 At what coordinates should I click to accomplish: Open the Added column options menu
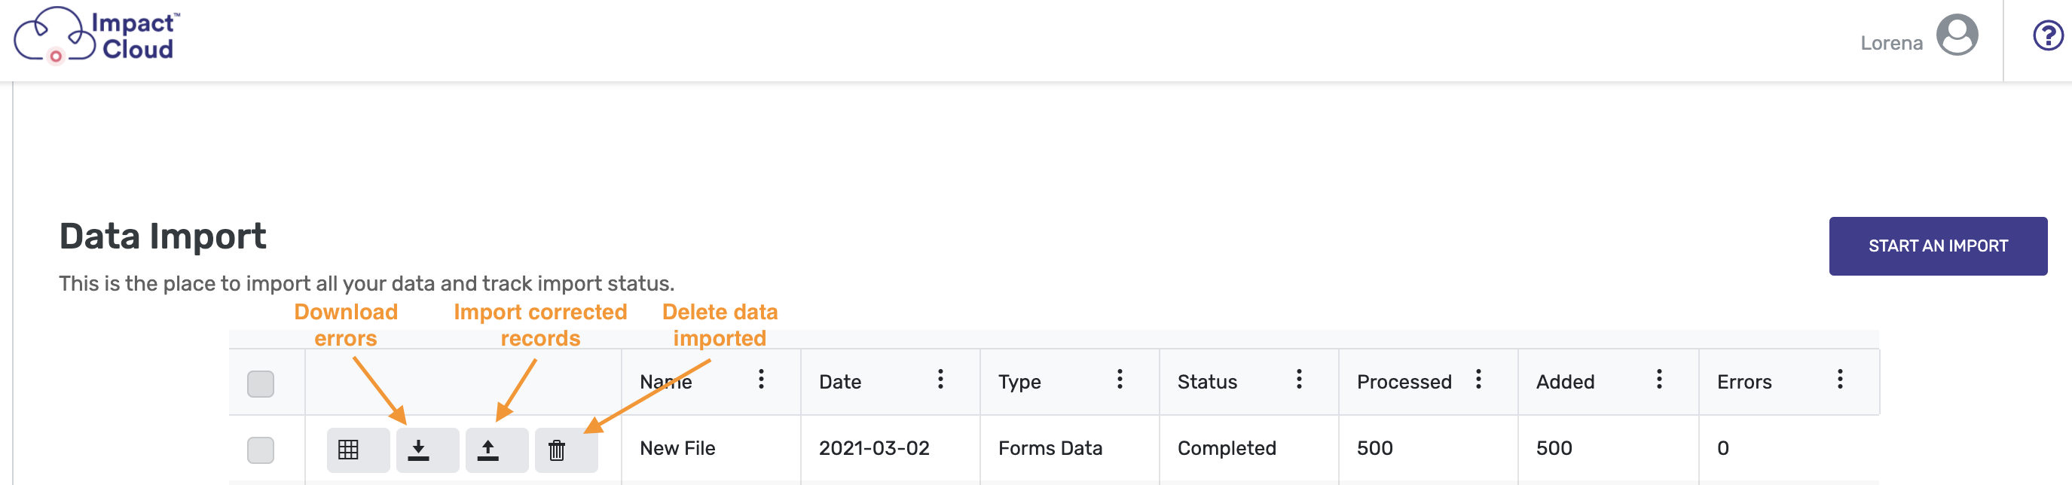click(1658, 380)
